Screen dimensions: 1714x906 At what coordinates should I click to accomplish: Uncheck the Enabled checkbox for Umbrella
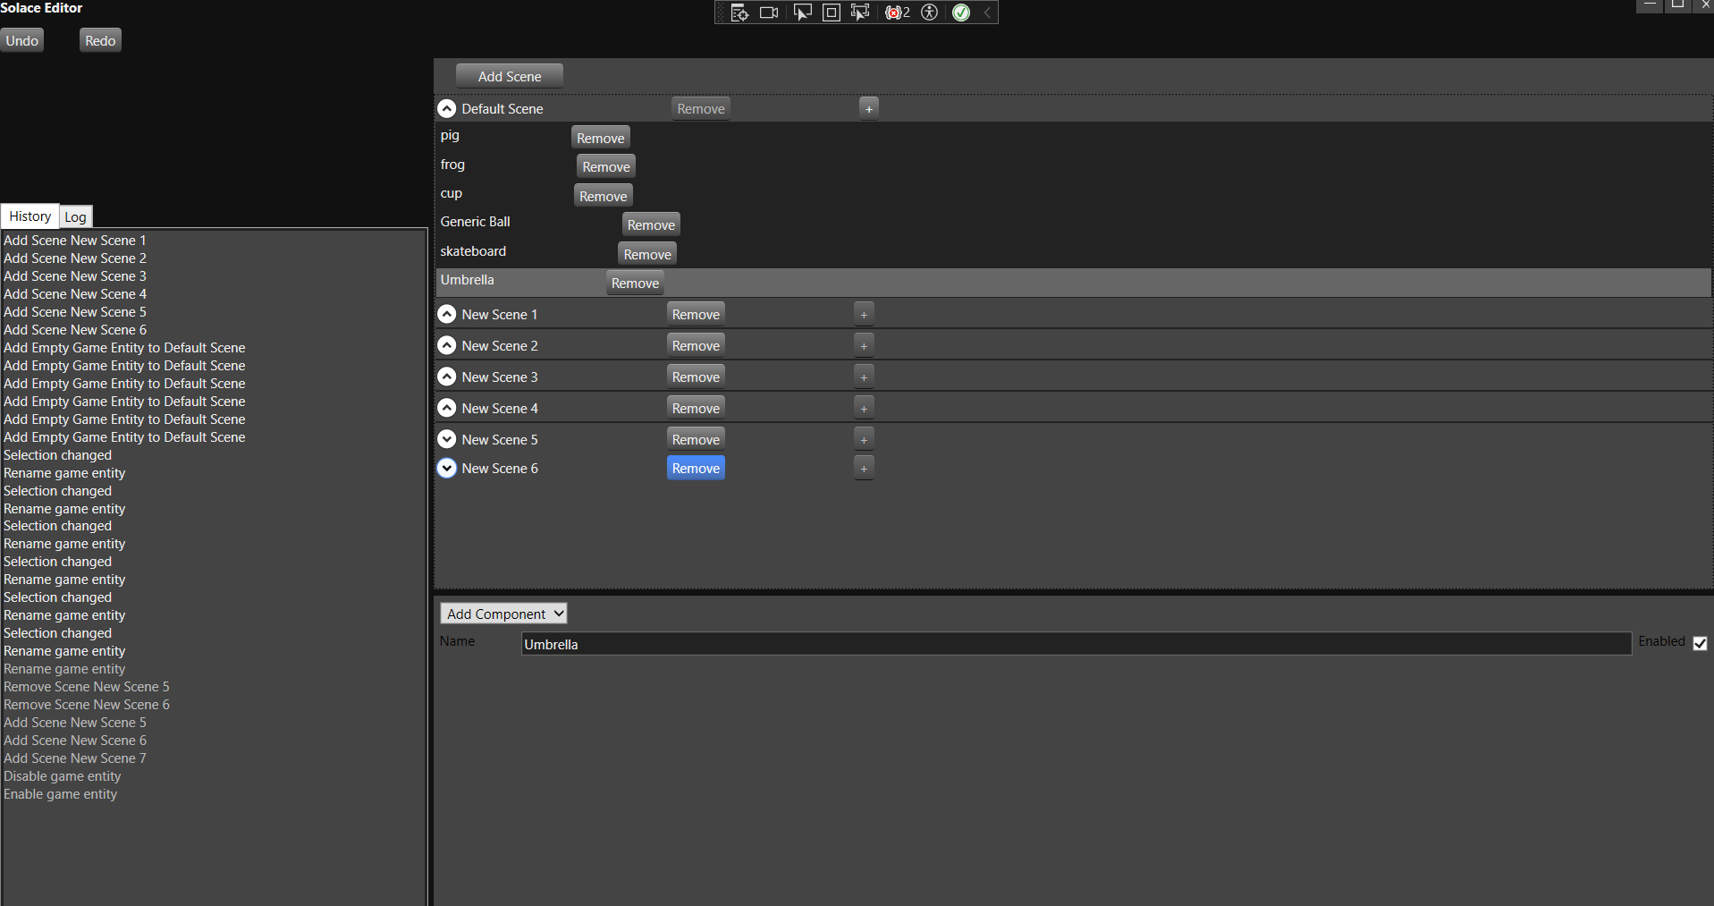click(x=1700, y=643)
